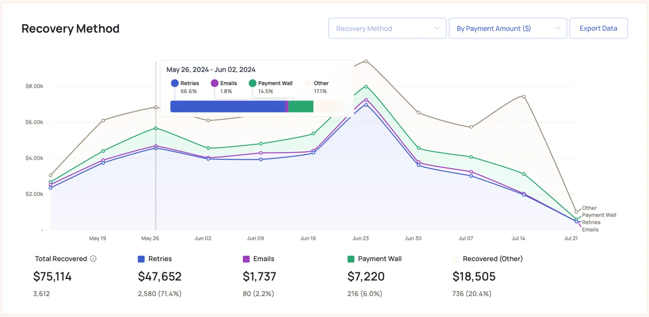Click the Other series point at Jun 30
Image resolution: width=649 pixels, height=317 pixels.
419,113
